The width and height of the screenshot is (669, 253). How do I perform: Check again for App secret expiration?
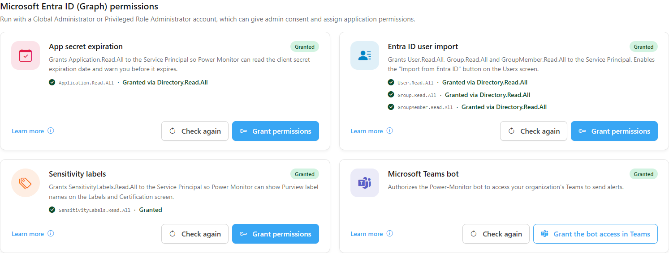tap(195, 131)
